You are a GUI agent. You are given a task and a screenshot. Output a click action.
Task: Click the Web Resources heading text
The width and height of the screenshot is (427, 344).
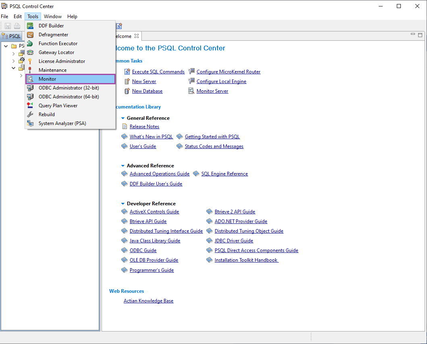tap(126, 291)
